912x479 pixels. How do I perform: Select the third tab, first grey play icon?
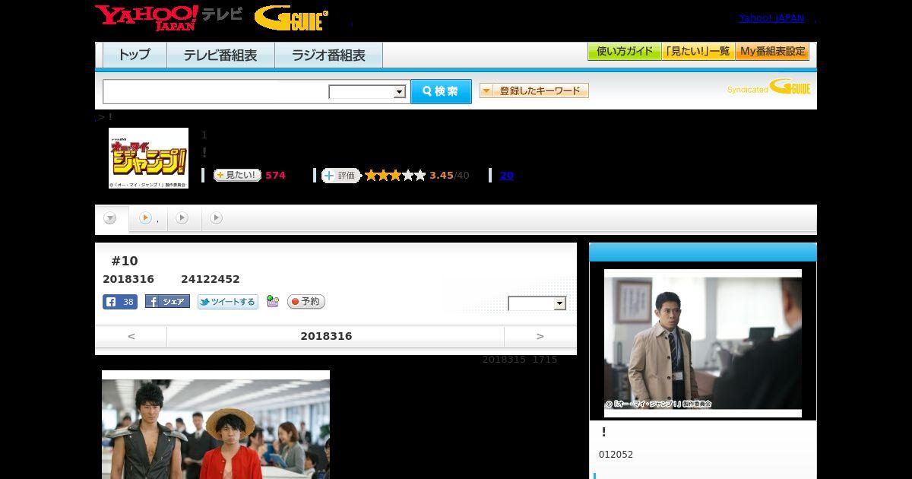click(182, 218)
